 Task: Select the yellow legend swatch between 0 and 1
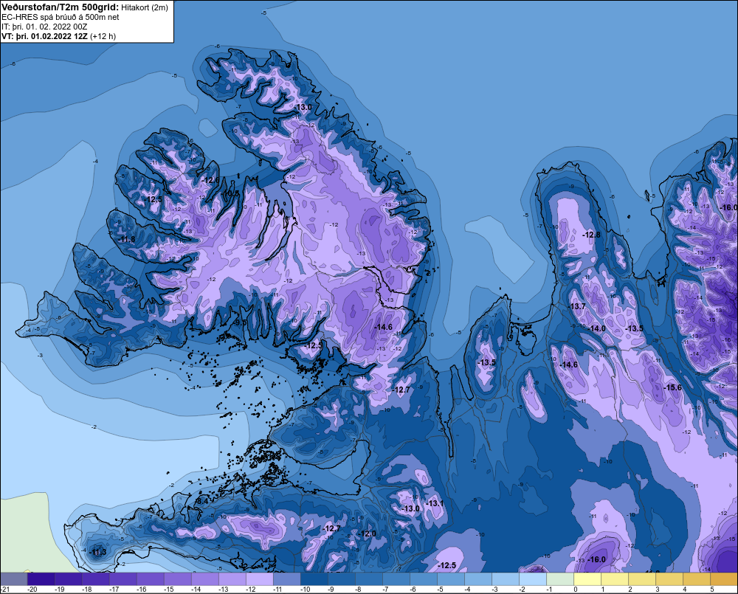tap(587, 579)
